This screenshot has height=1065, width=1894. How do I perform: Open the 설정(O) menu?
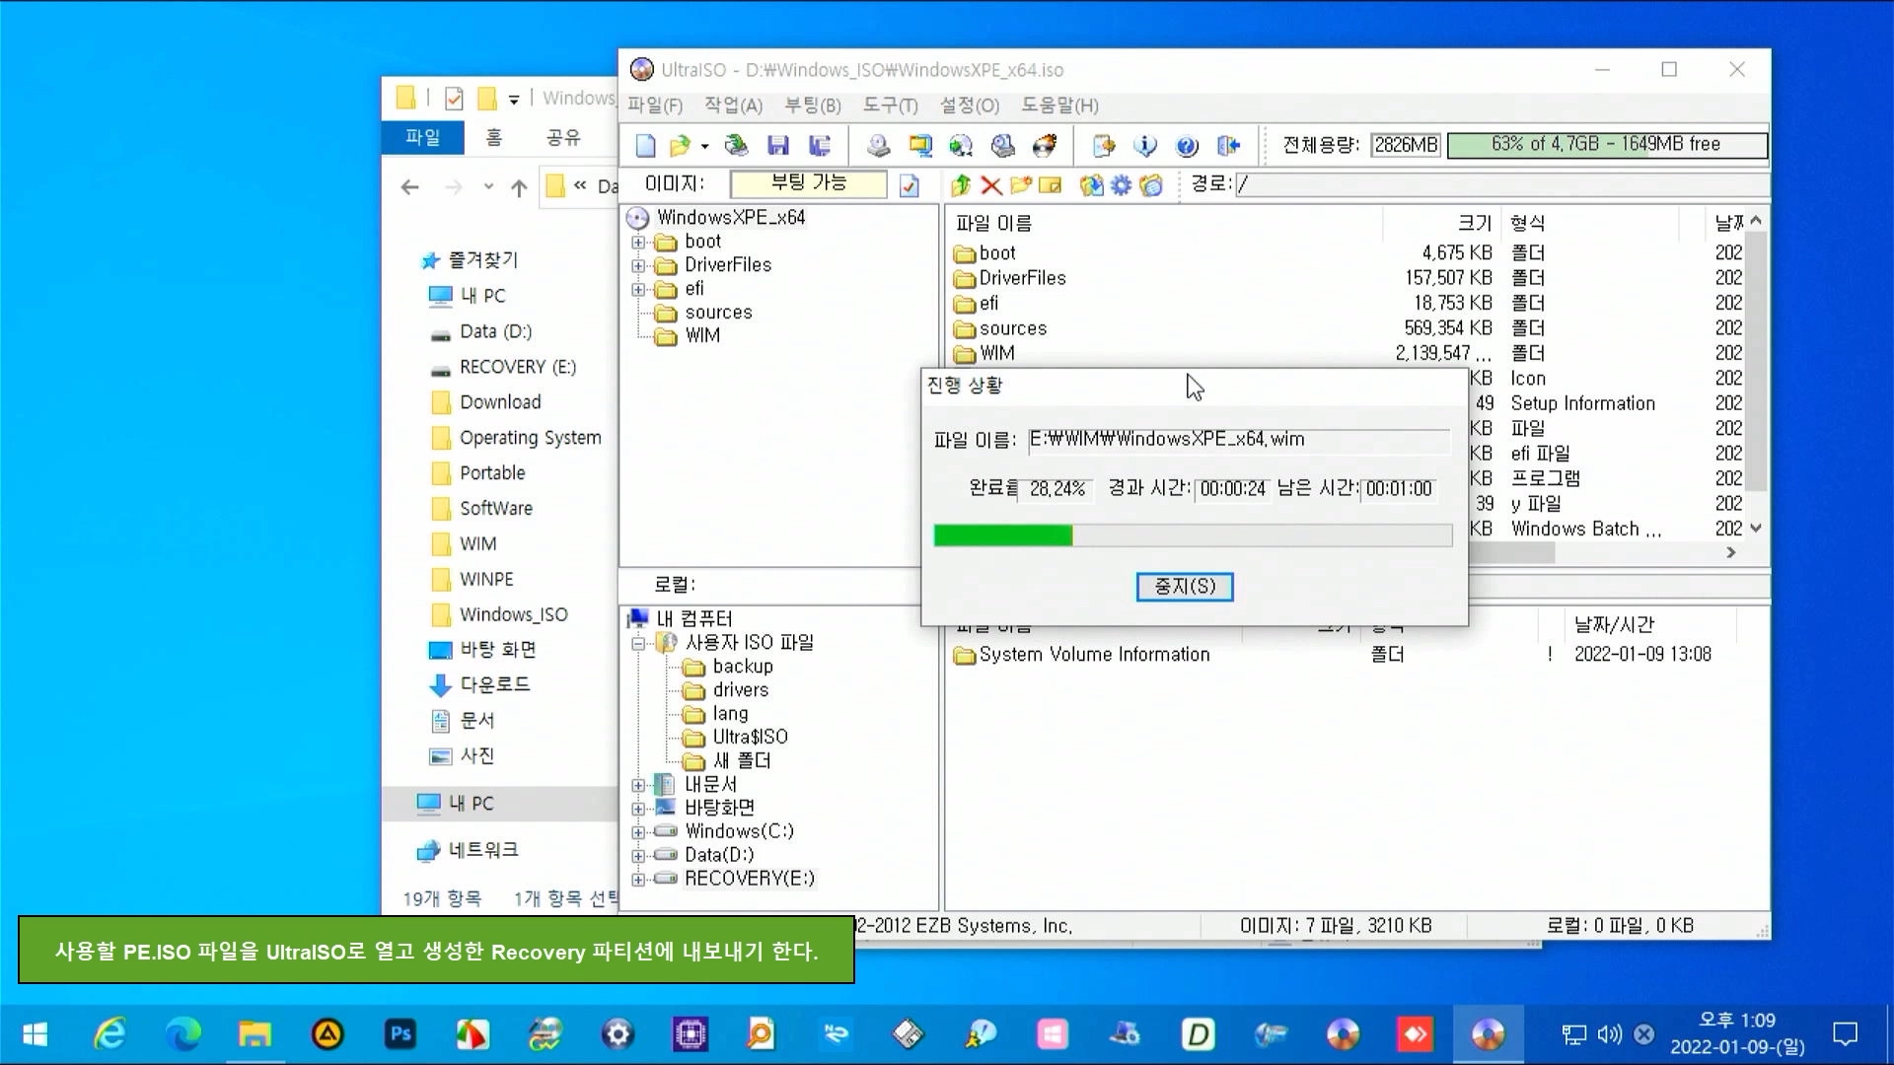pyautogui.click(x=970, y=106)
